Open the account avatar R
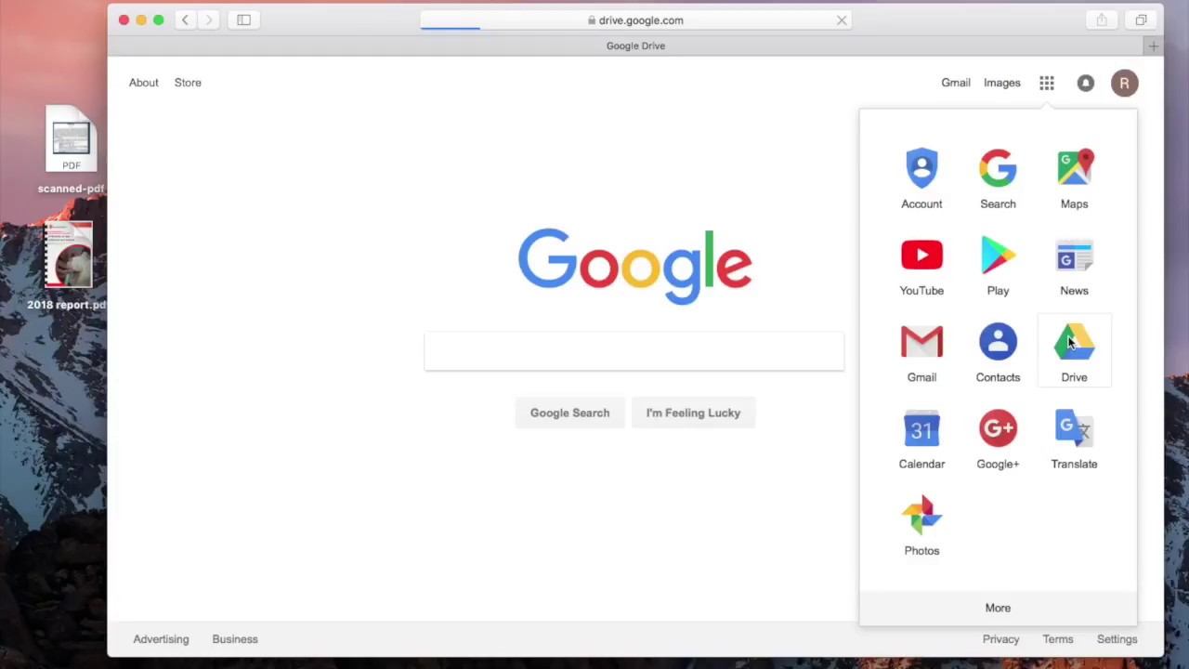1189x669 pixels. [x=1124, y=83]
